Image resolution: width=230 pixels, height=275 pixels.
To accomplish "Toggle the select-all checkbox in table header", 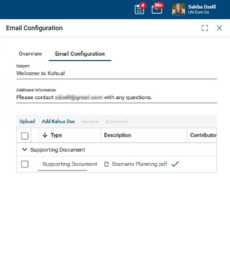I will click(x=25, y=136).
